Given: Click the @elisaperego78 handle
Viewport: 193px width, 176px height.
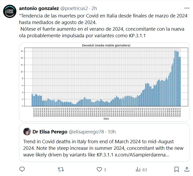Looking at the screenshot, I should (86, 132).
